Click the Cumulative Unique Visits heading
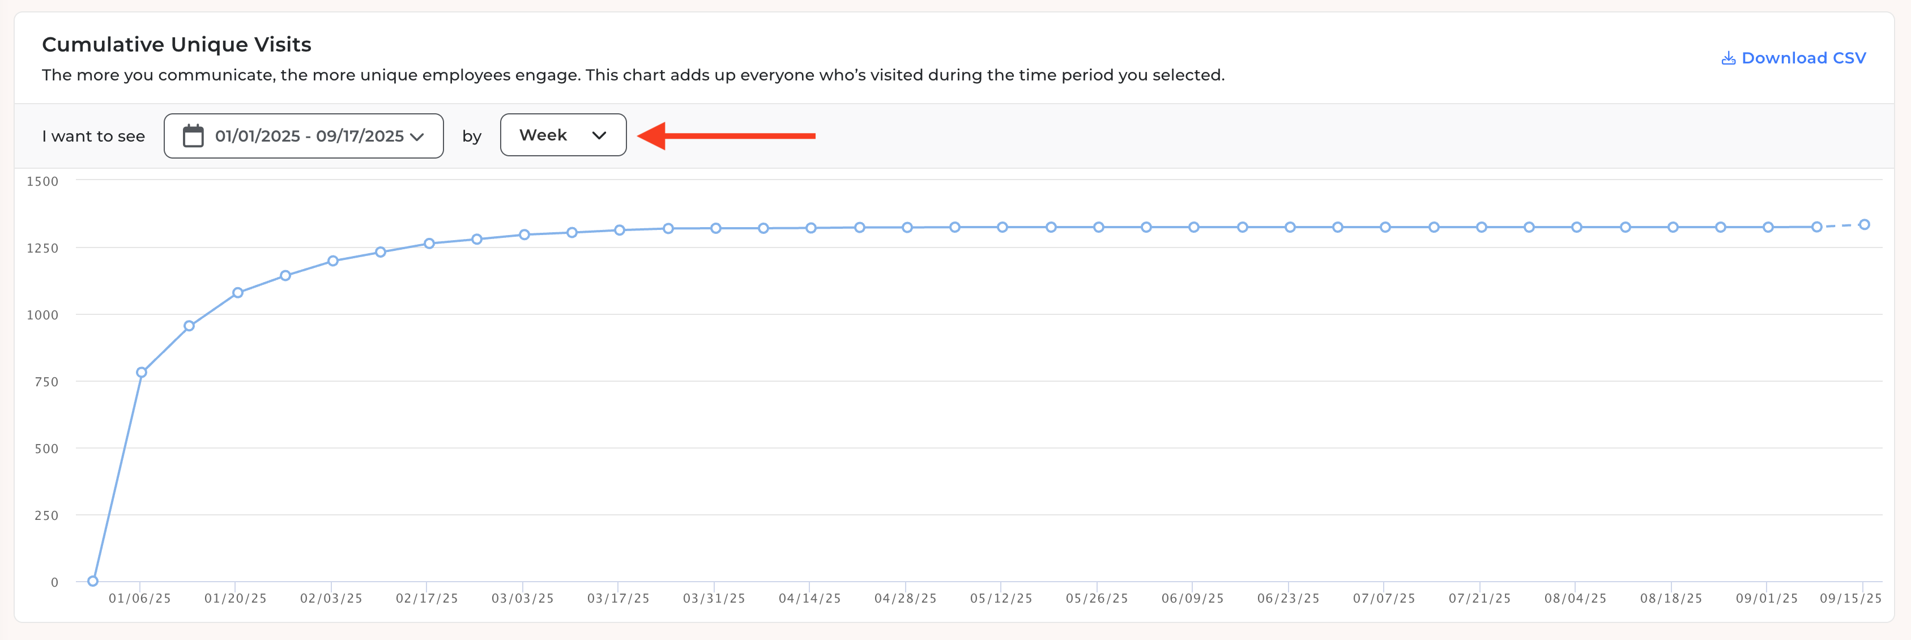The image size is (1911, 640). coord(177,45)
